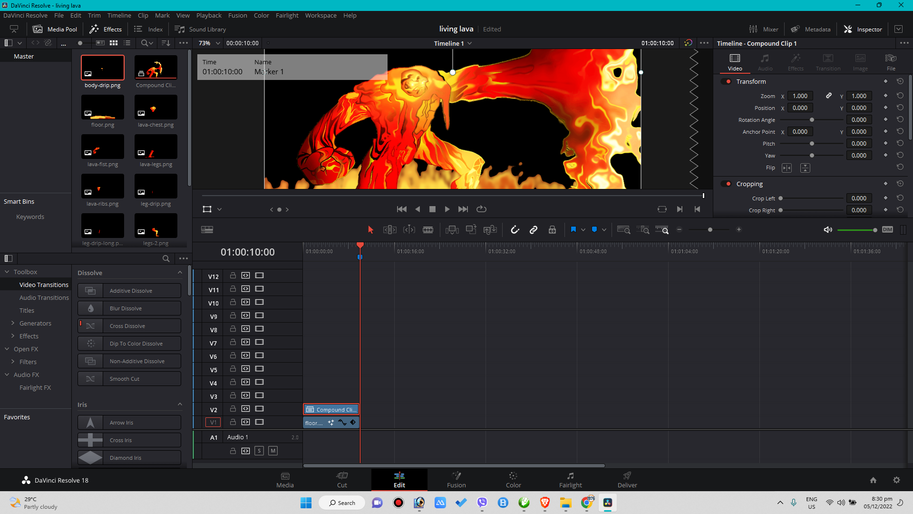Open the Sound Library panel
Screen dimensions: 913x514
[x=200, y=29]
